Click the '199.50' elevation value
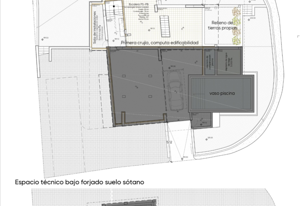 click(x=46, y=38)
